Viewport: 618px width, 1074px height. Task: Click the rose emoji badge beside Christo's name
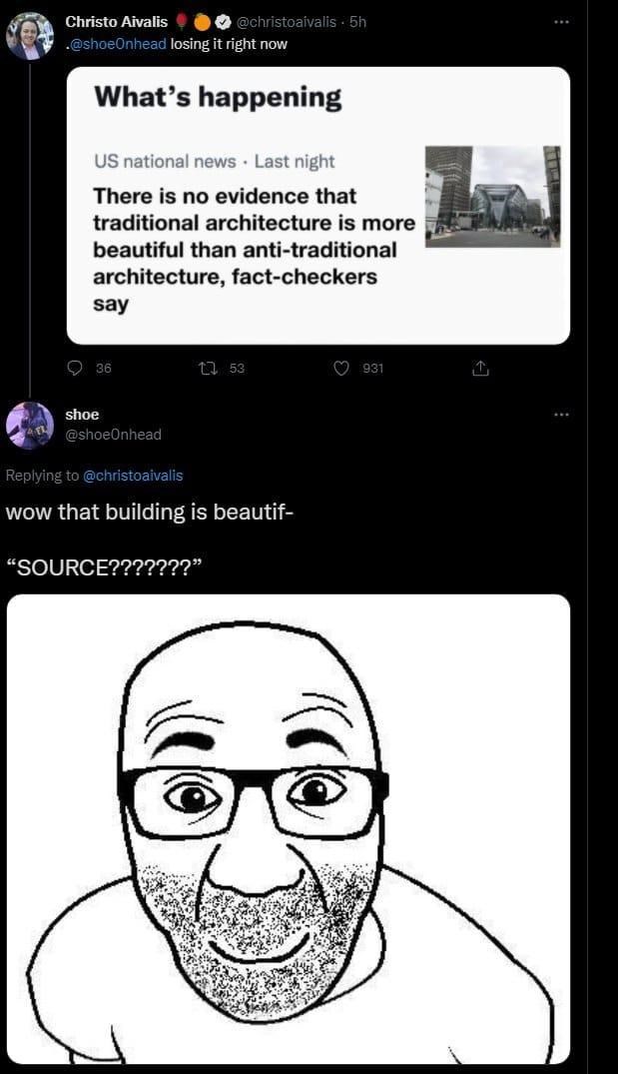182,22
